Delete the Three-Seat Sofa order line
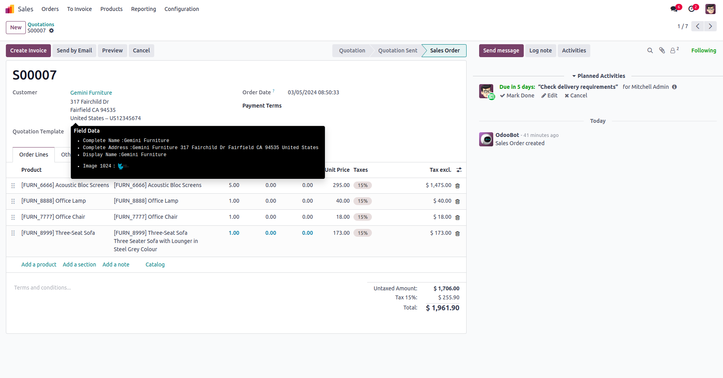 pos(458,234)
